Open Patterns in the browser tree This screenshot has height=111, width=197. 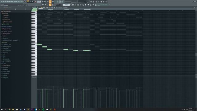6,15
